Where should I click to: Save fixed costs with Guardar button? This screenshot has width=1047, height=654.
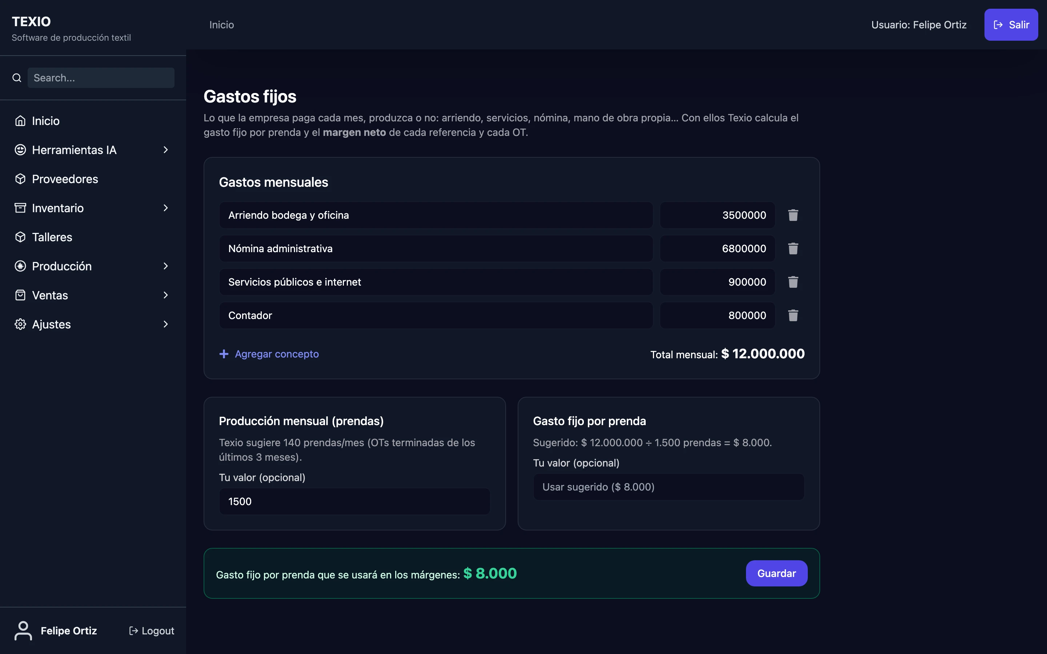[776, 573]
